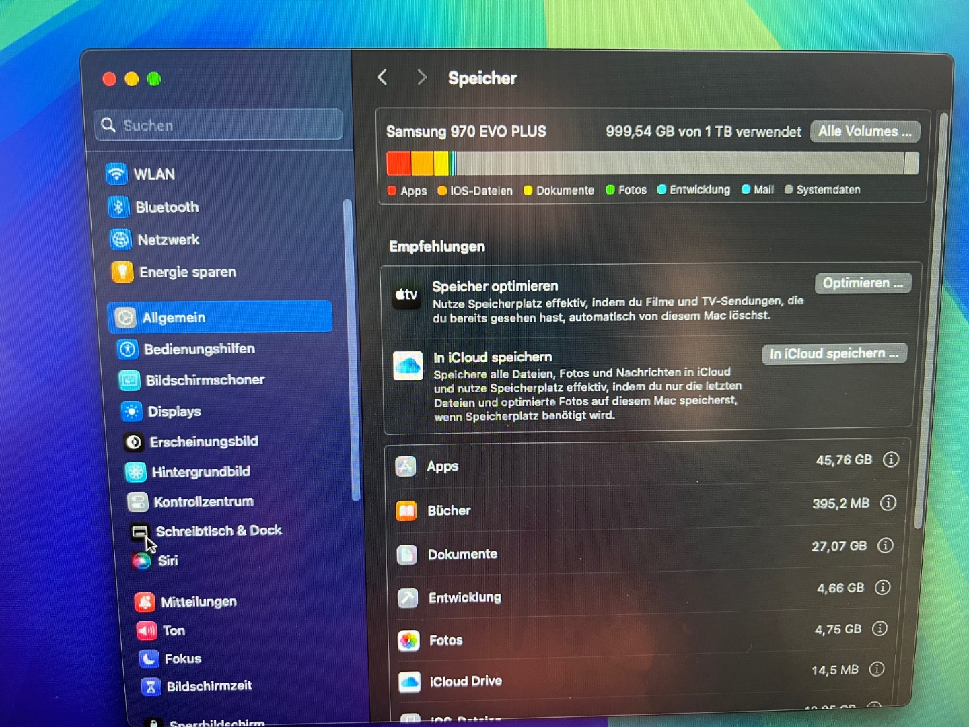Open Siri settings in the sidebar
This screenshot has height=727, width=969.
point(168,561)
